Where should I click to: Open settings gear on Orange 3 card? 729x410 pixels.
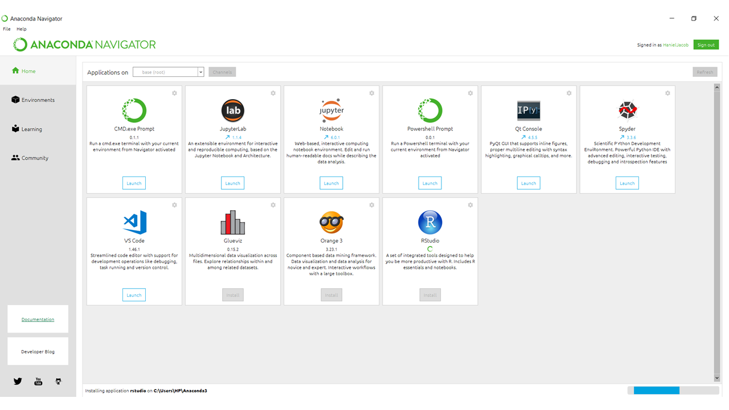[x=371, y=205]
